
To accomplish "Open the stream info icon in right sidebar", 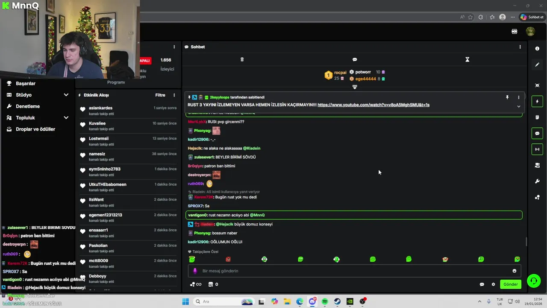I will (x=537, y=49).
